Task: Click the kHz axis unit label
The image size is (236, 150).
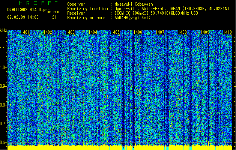Action: pos(3,30)
